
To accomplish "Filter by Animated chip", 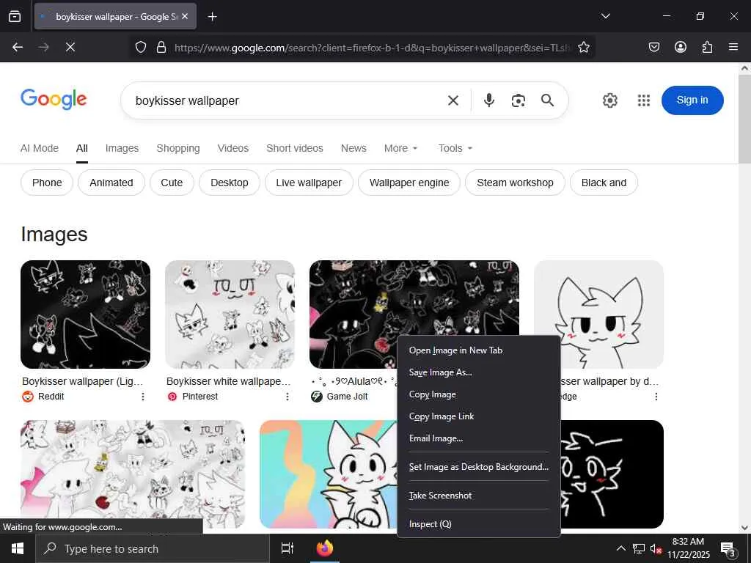I will click(x=111, y=183).
